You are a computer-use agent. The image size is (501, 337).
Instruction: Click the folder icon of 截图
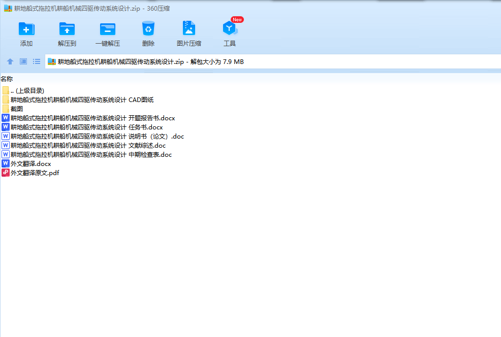pos(6,109)
